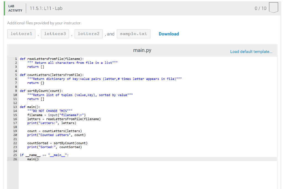283x189 pixels.
Task: Click the LAB ACTIVITY label
Action: coord(15,8)
